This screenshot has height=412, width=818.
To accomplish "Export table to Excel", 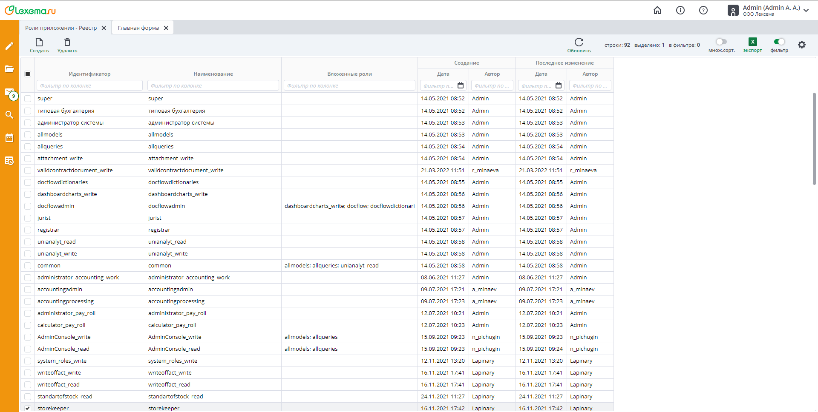I will (752, 42).
